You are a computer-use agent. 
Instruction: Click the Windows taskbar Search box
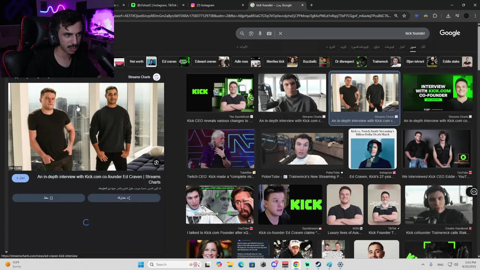(175, 264)
